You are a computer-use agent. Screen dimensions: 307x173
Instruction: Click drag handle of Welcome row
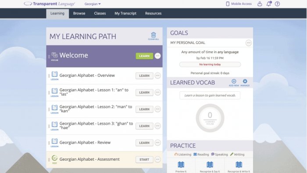point(49,57)
